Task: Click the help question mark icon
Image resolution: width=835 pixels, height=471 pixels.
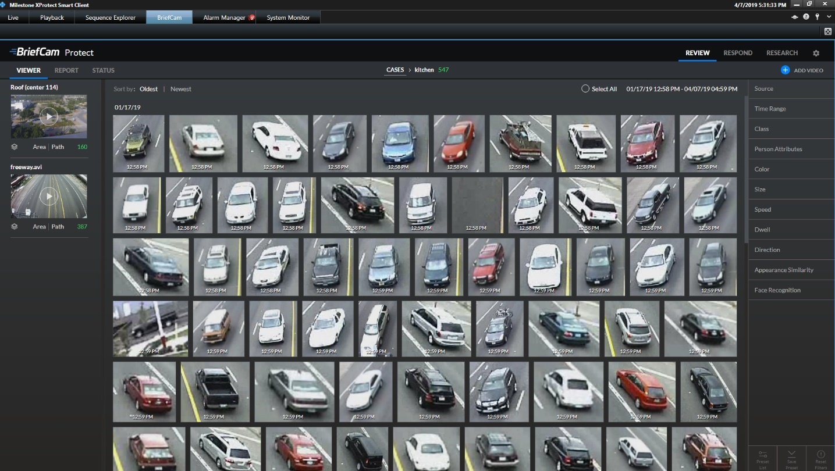Action: [806, 17]
